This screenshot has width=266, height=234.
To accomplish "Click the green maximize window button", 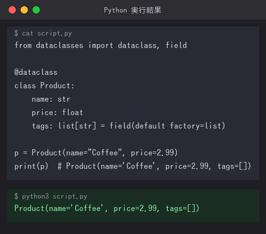I will click(x=36, y=10).
